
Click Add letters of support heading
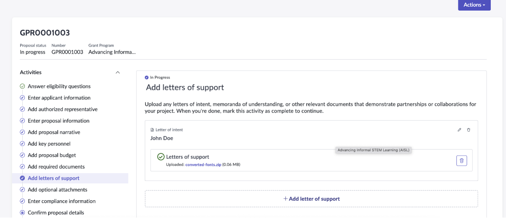pos(185,87)
